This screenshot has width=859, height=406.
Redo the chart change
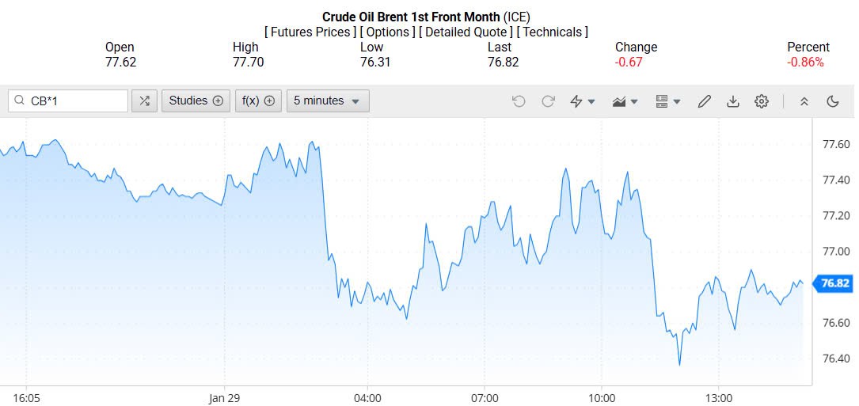548,101
